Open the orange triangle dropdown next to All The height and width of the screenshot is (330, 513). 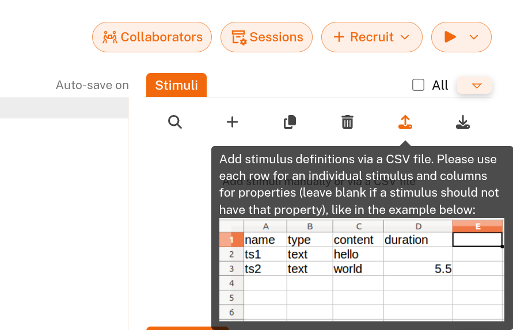476,86
